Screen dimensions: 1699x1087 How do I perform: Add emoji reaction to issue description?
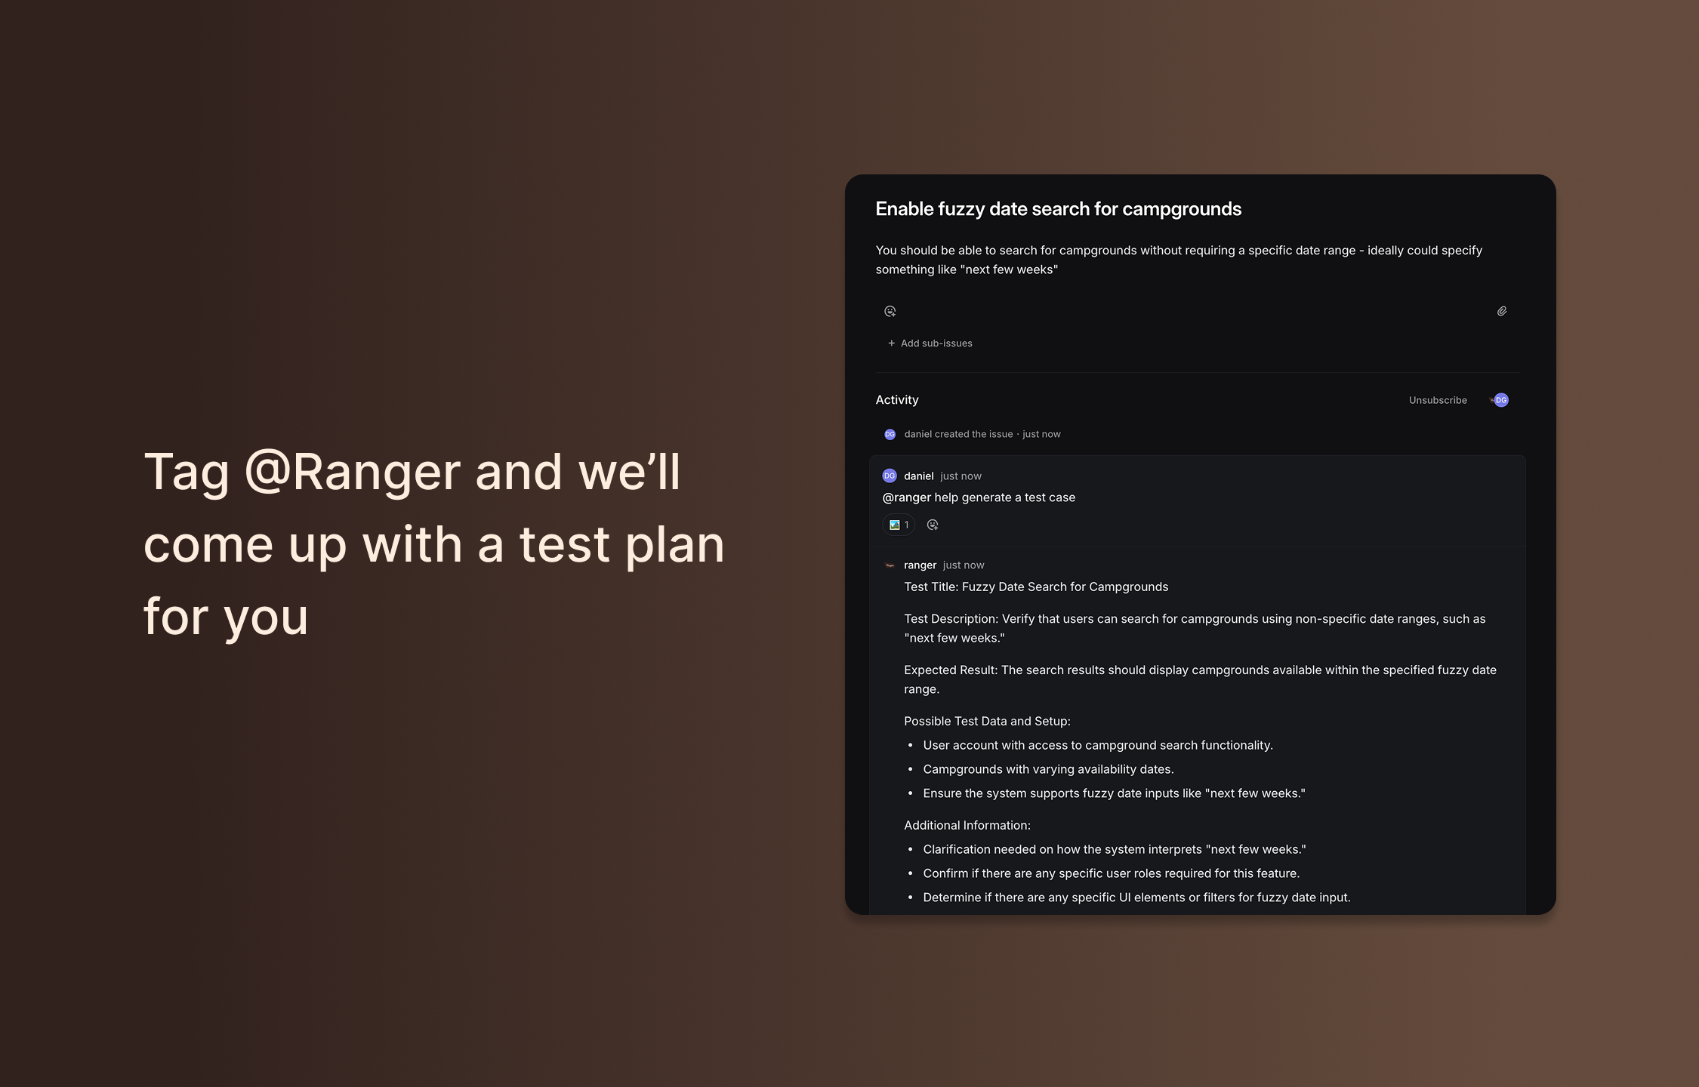point(890,311)
